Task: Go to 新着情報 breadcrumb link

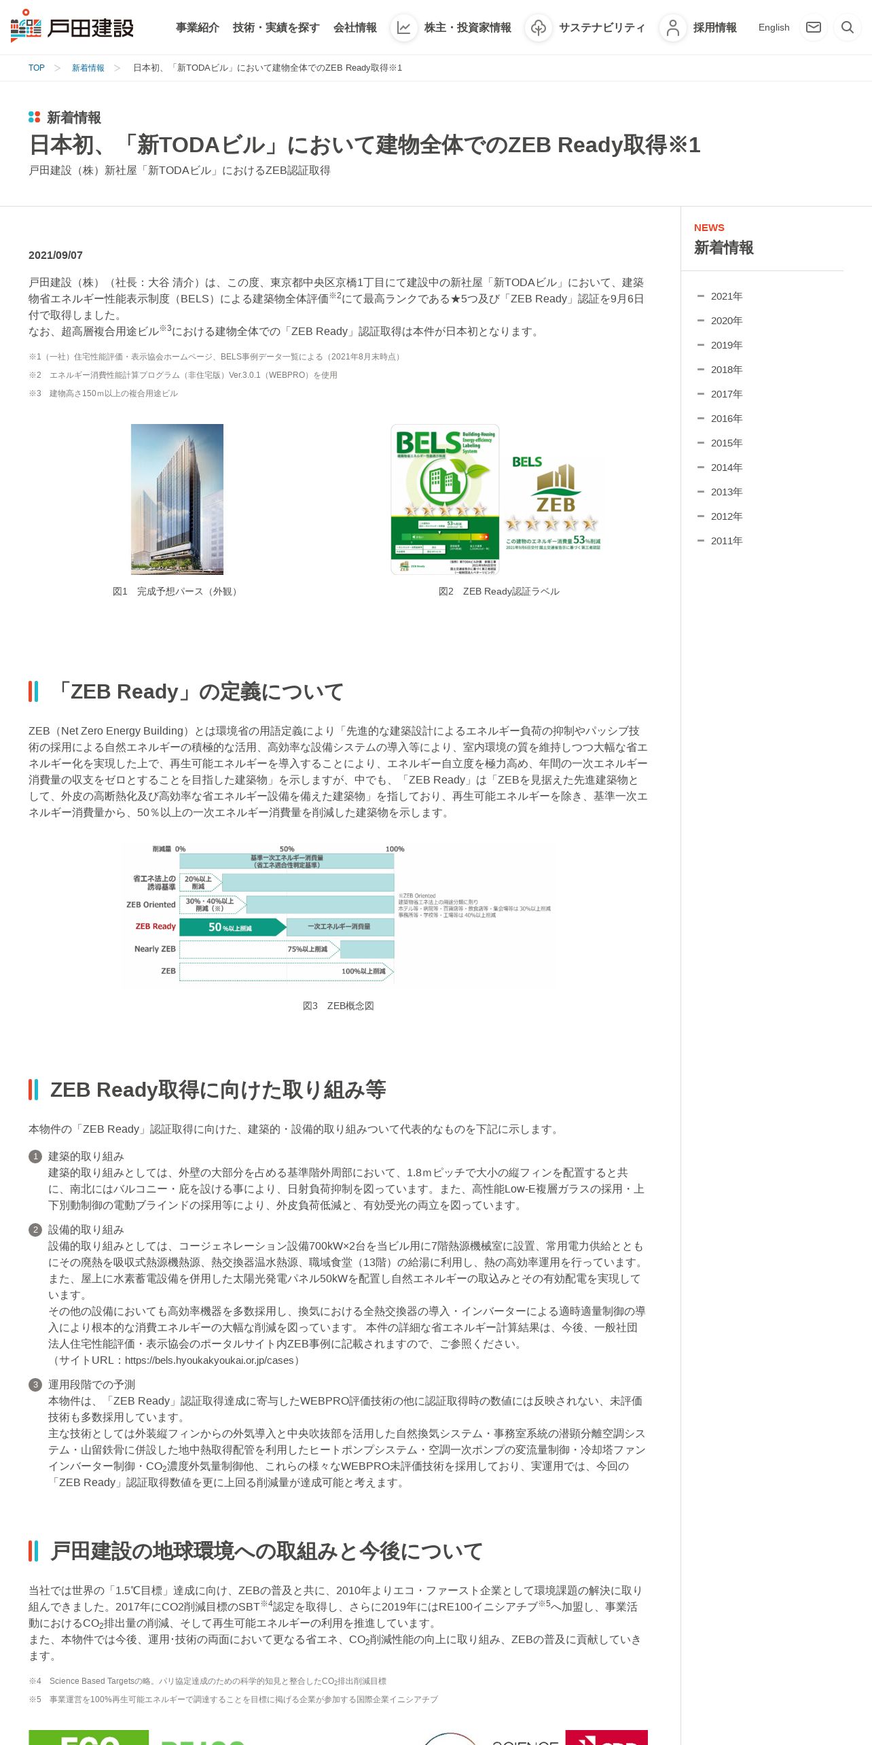Action: click(x=88, y=68)
